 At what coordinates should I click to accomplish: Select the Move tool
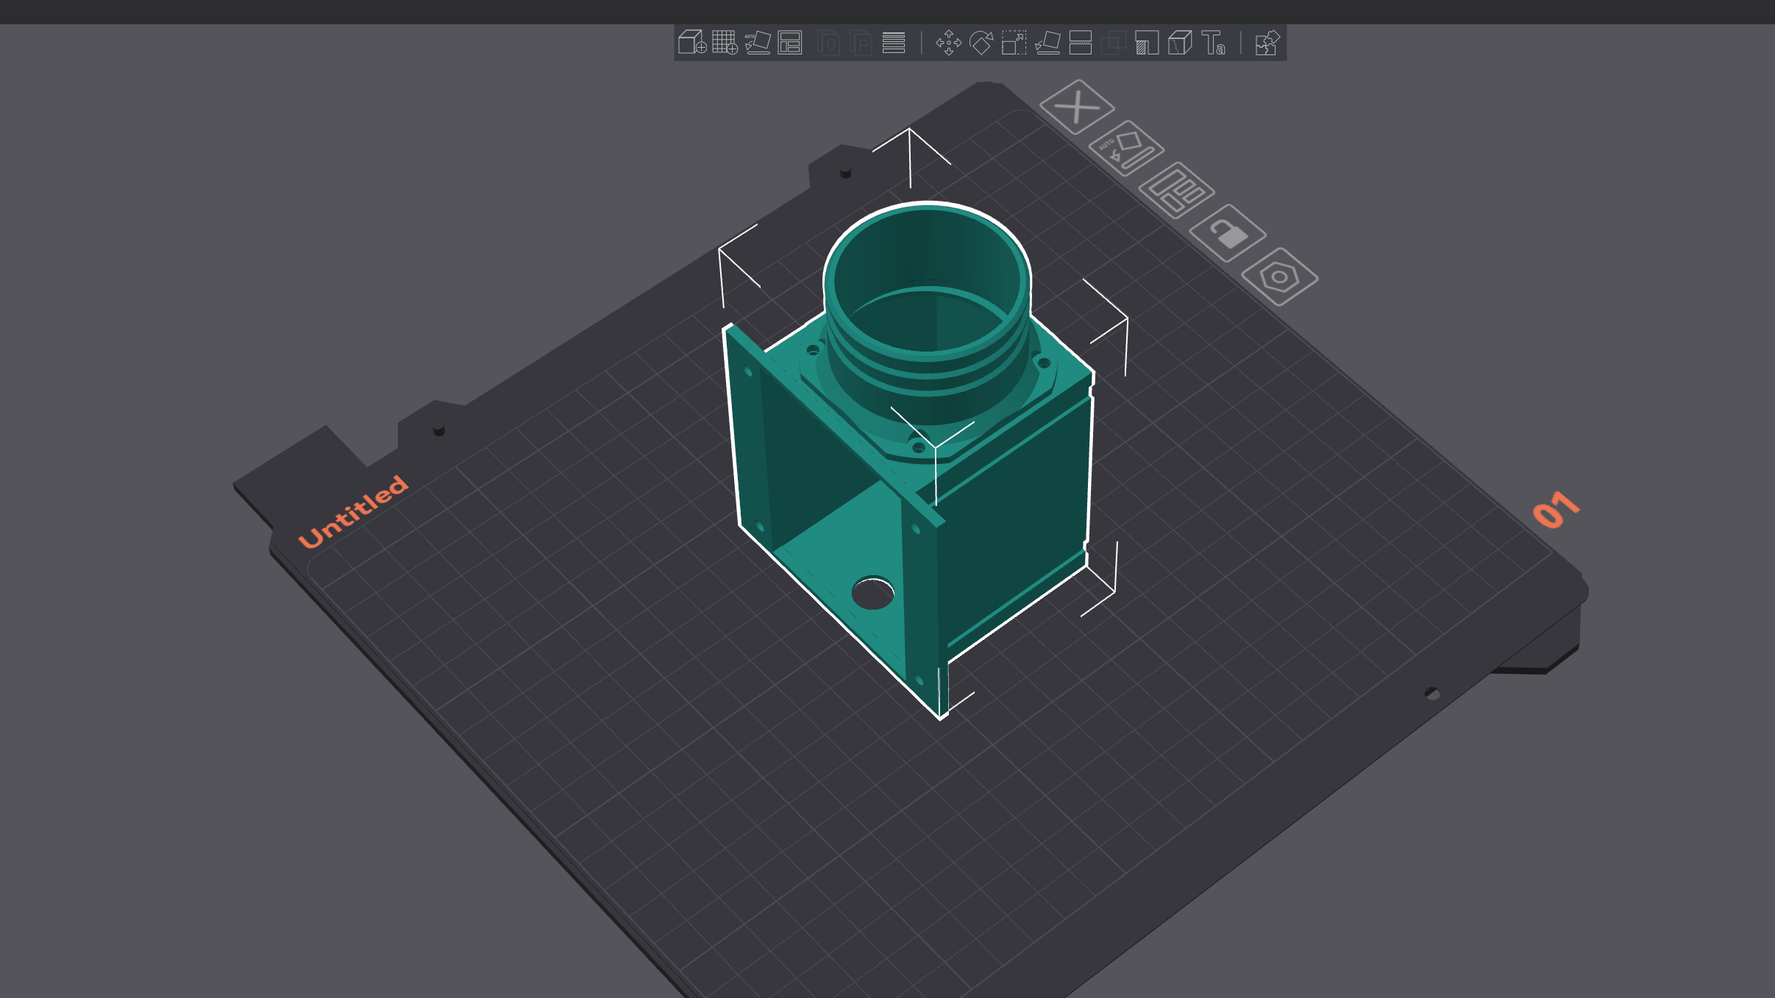click(948, 43)
